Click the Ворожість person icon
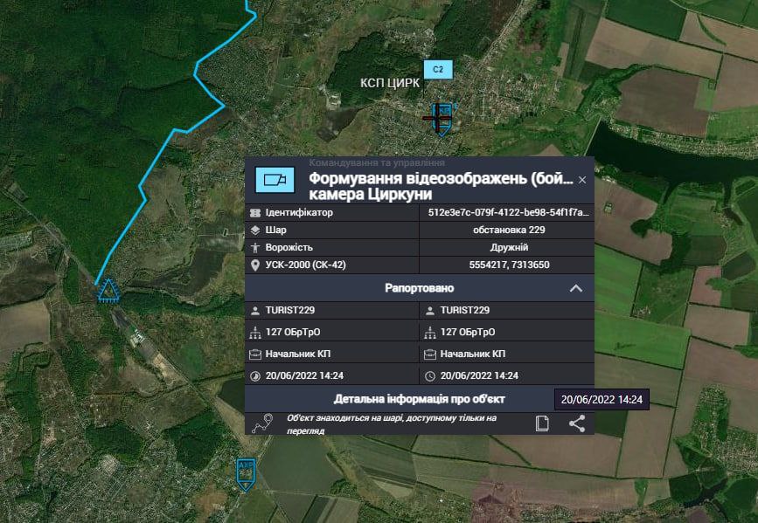The width and height of the screenshot is (758, 523). click(x=255, y=248)
